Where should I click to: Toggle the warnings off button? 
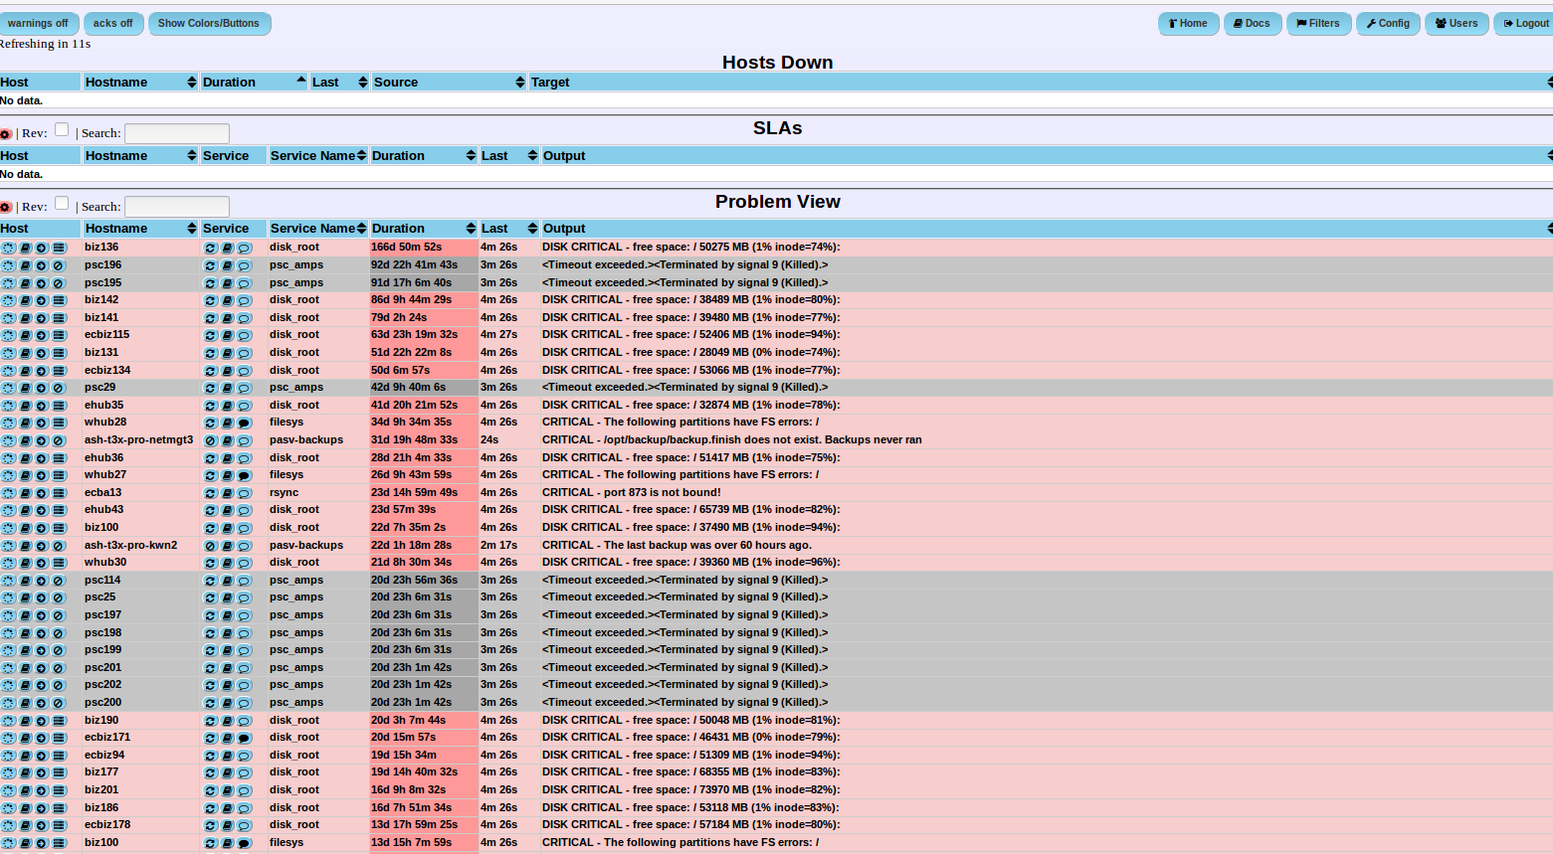(x=38, y=23)
